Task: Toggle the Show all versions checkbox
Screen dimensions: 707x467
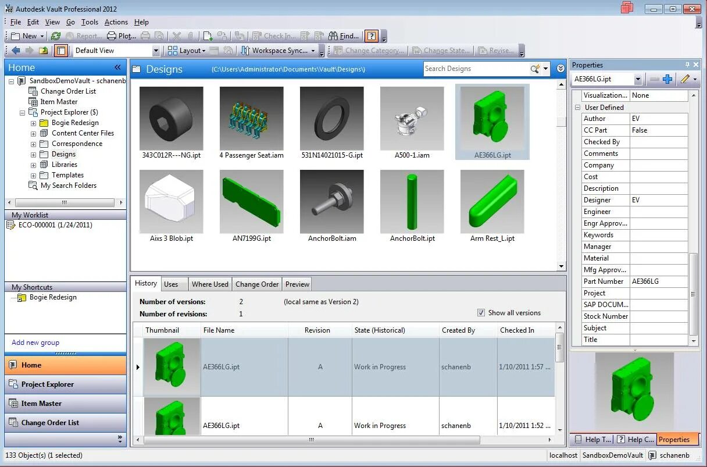Action: point(481,313)
